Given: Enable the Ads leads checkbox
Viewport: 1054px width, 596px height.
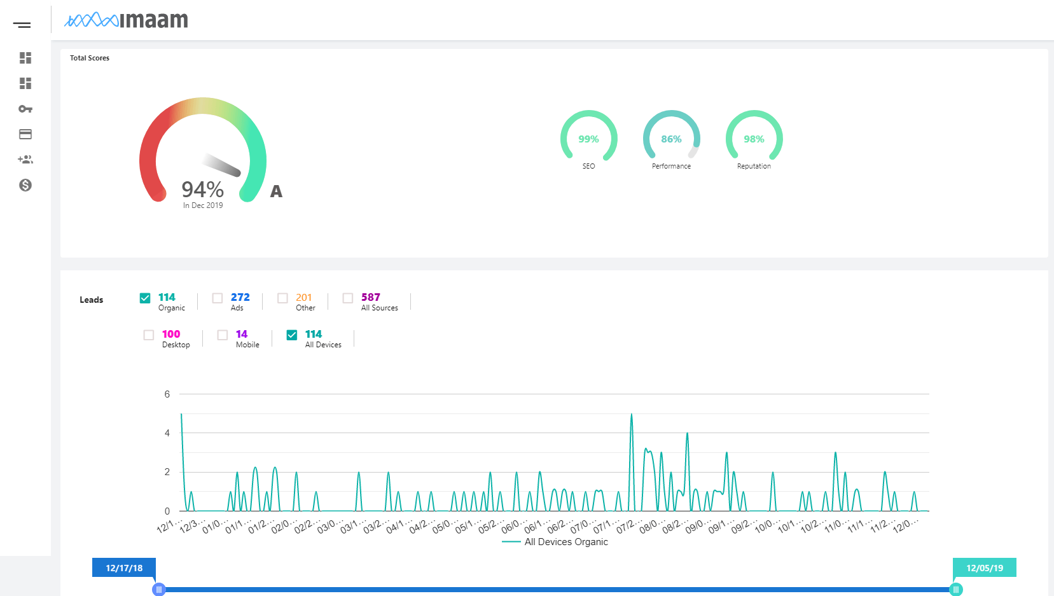Looking at the screenshot, I should click(x=218, y=298).
